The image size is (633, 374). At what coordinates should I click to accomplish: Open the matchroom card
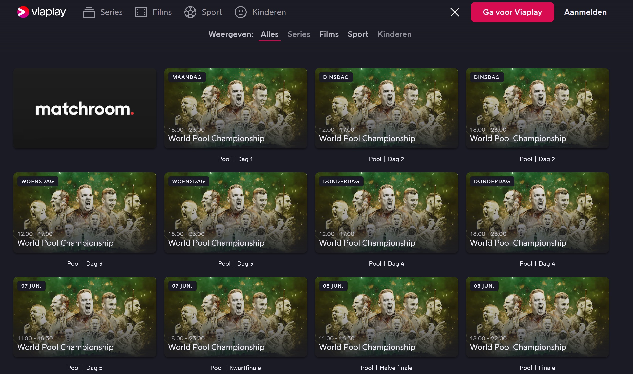point(85,108)
